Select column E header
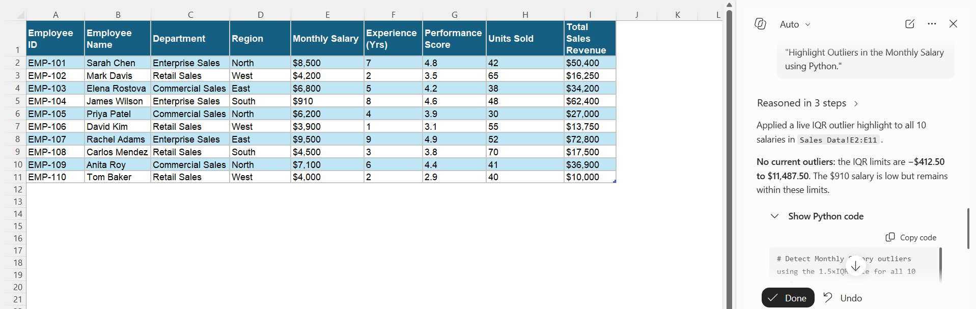Viewport: 976px width, 309px height. [327, 15]
